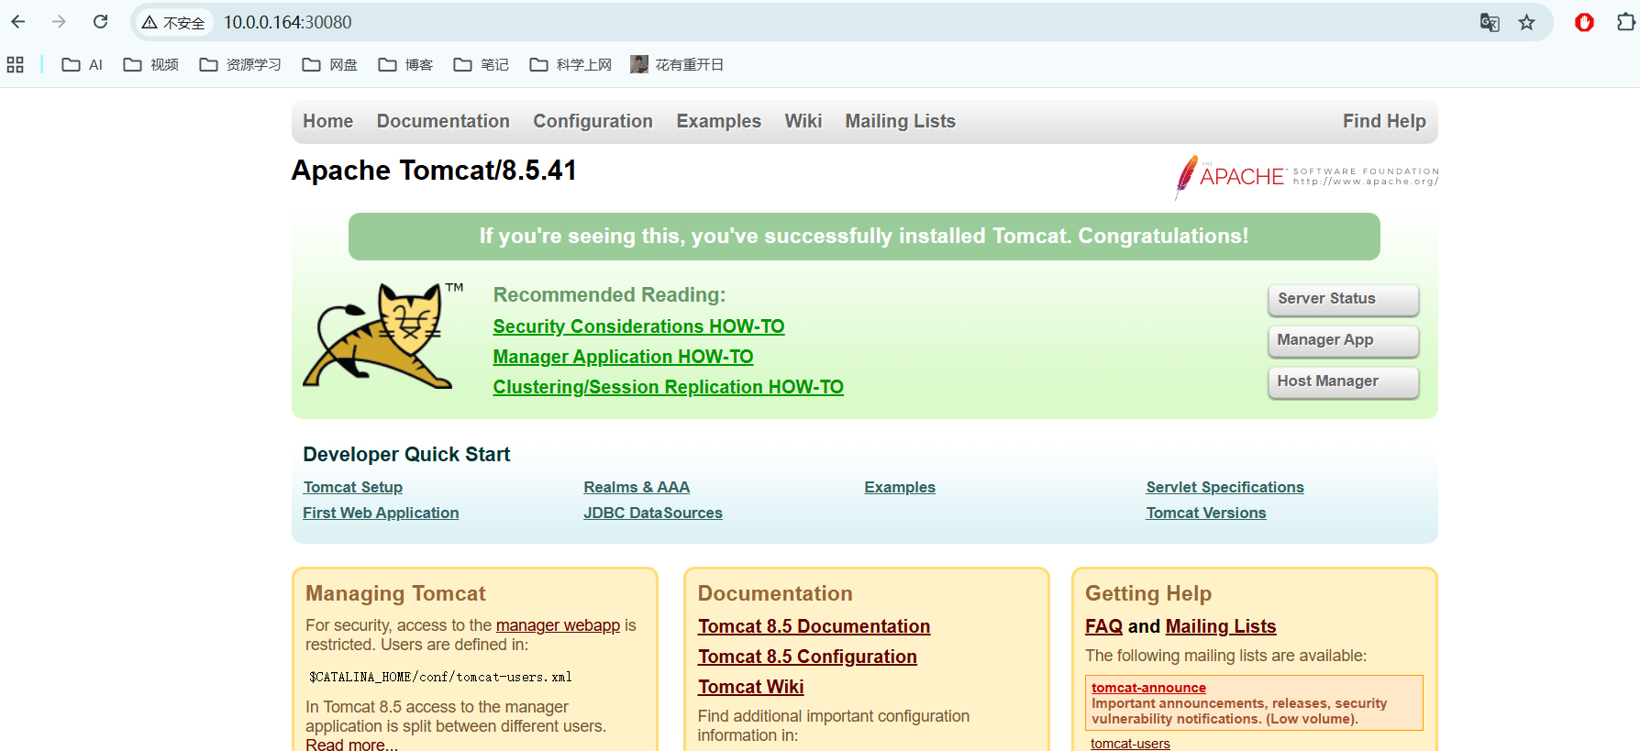Open the AI bookmarks folder

pyautogui.click(x=83, y=65)
